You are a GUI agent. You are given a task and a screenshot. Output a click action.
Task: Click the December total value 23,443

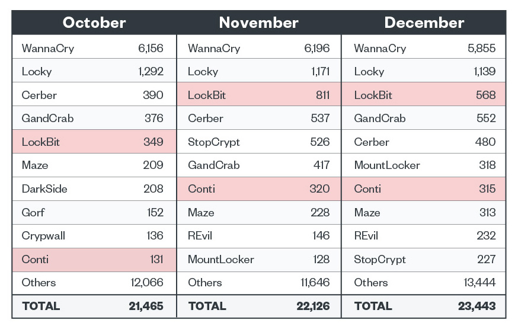[x=477, y=306]
